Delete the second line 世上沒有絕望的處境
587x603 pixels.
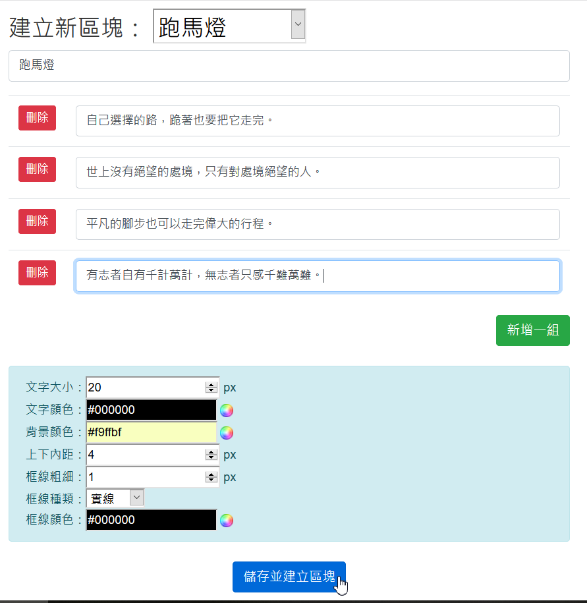pos(37,169)
